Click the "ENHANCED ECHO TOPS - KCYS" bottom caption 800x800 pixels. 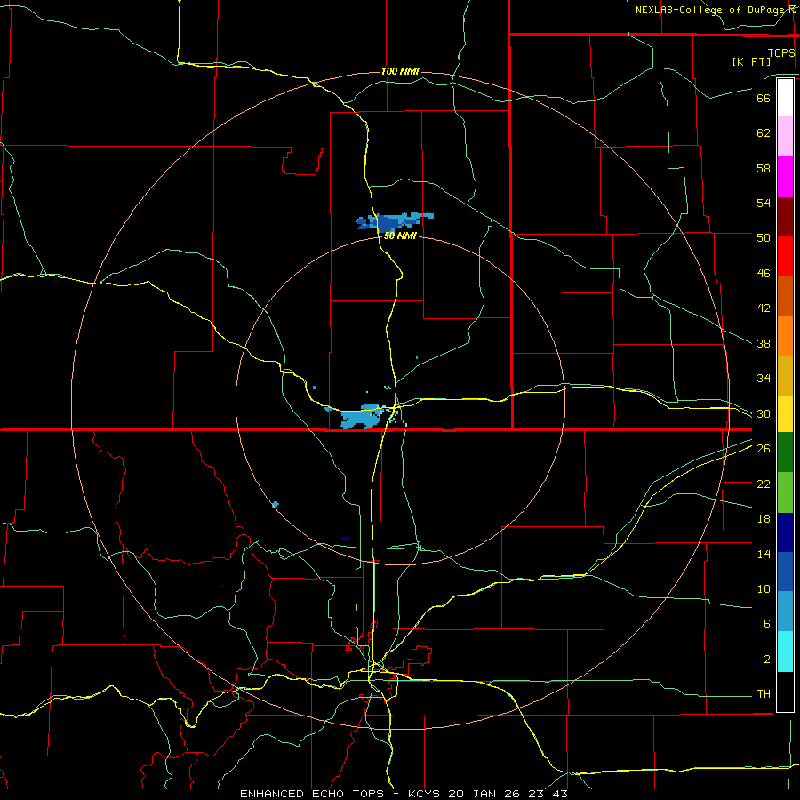tap(342, 794)
